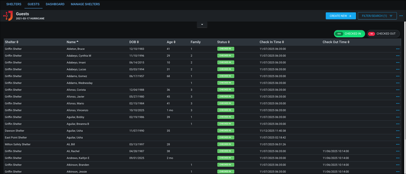Click the plus icon on the Create New button
This screenshot has height=174, width=406.
tap(350, 16)
